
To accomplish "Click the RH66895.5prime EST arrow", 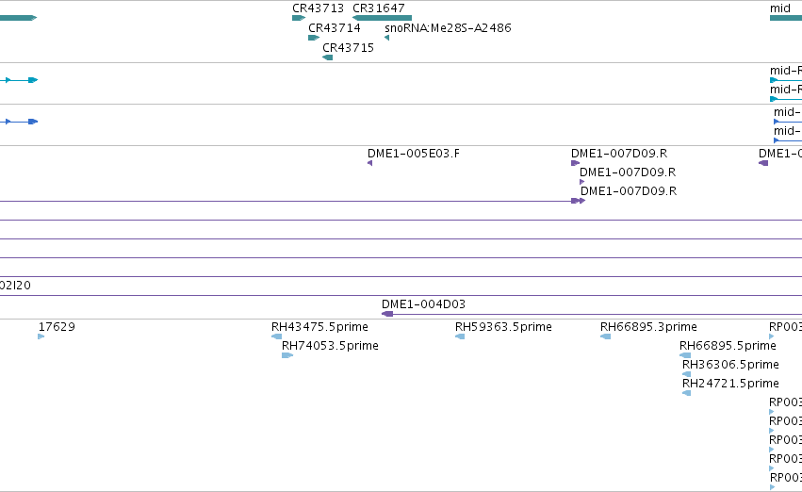I will click(x=685, y=355).
